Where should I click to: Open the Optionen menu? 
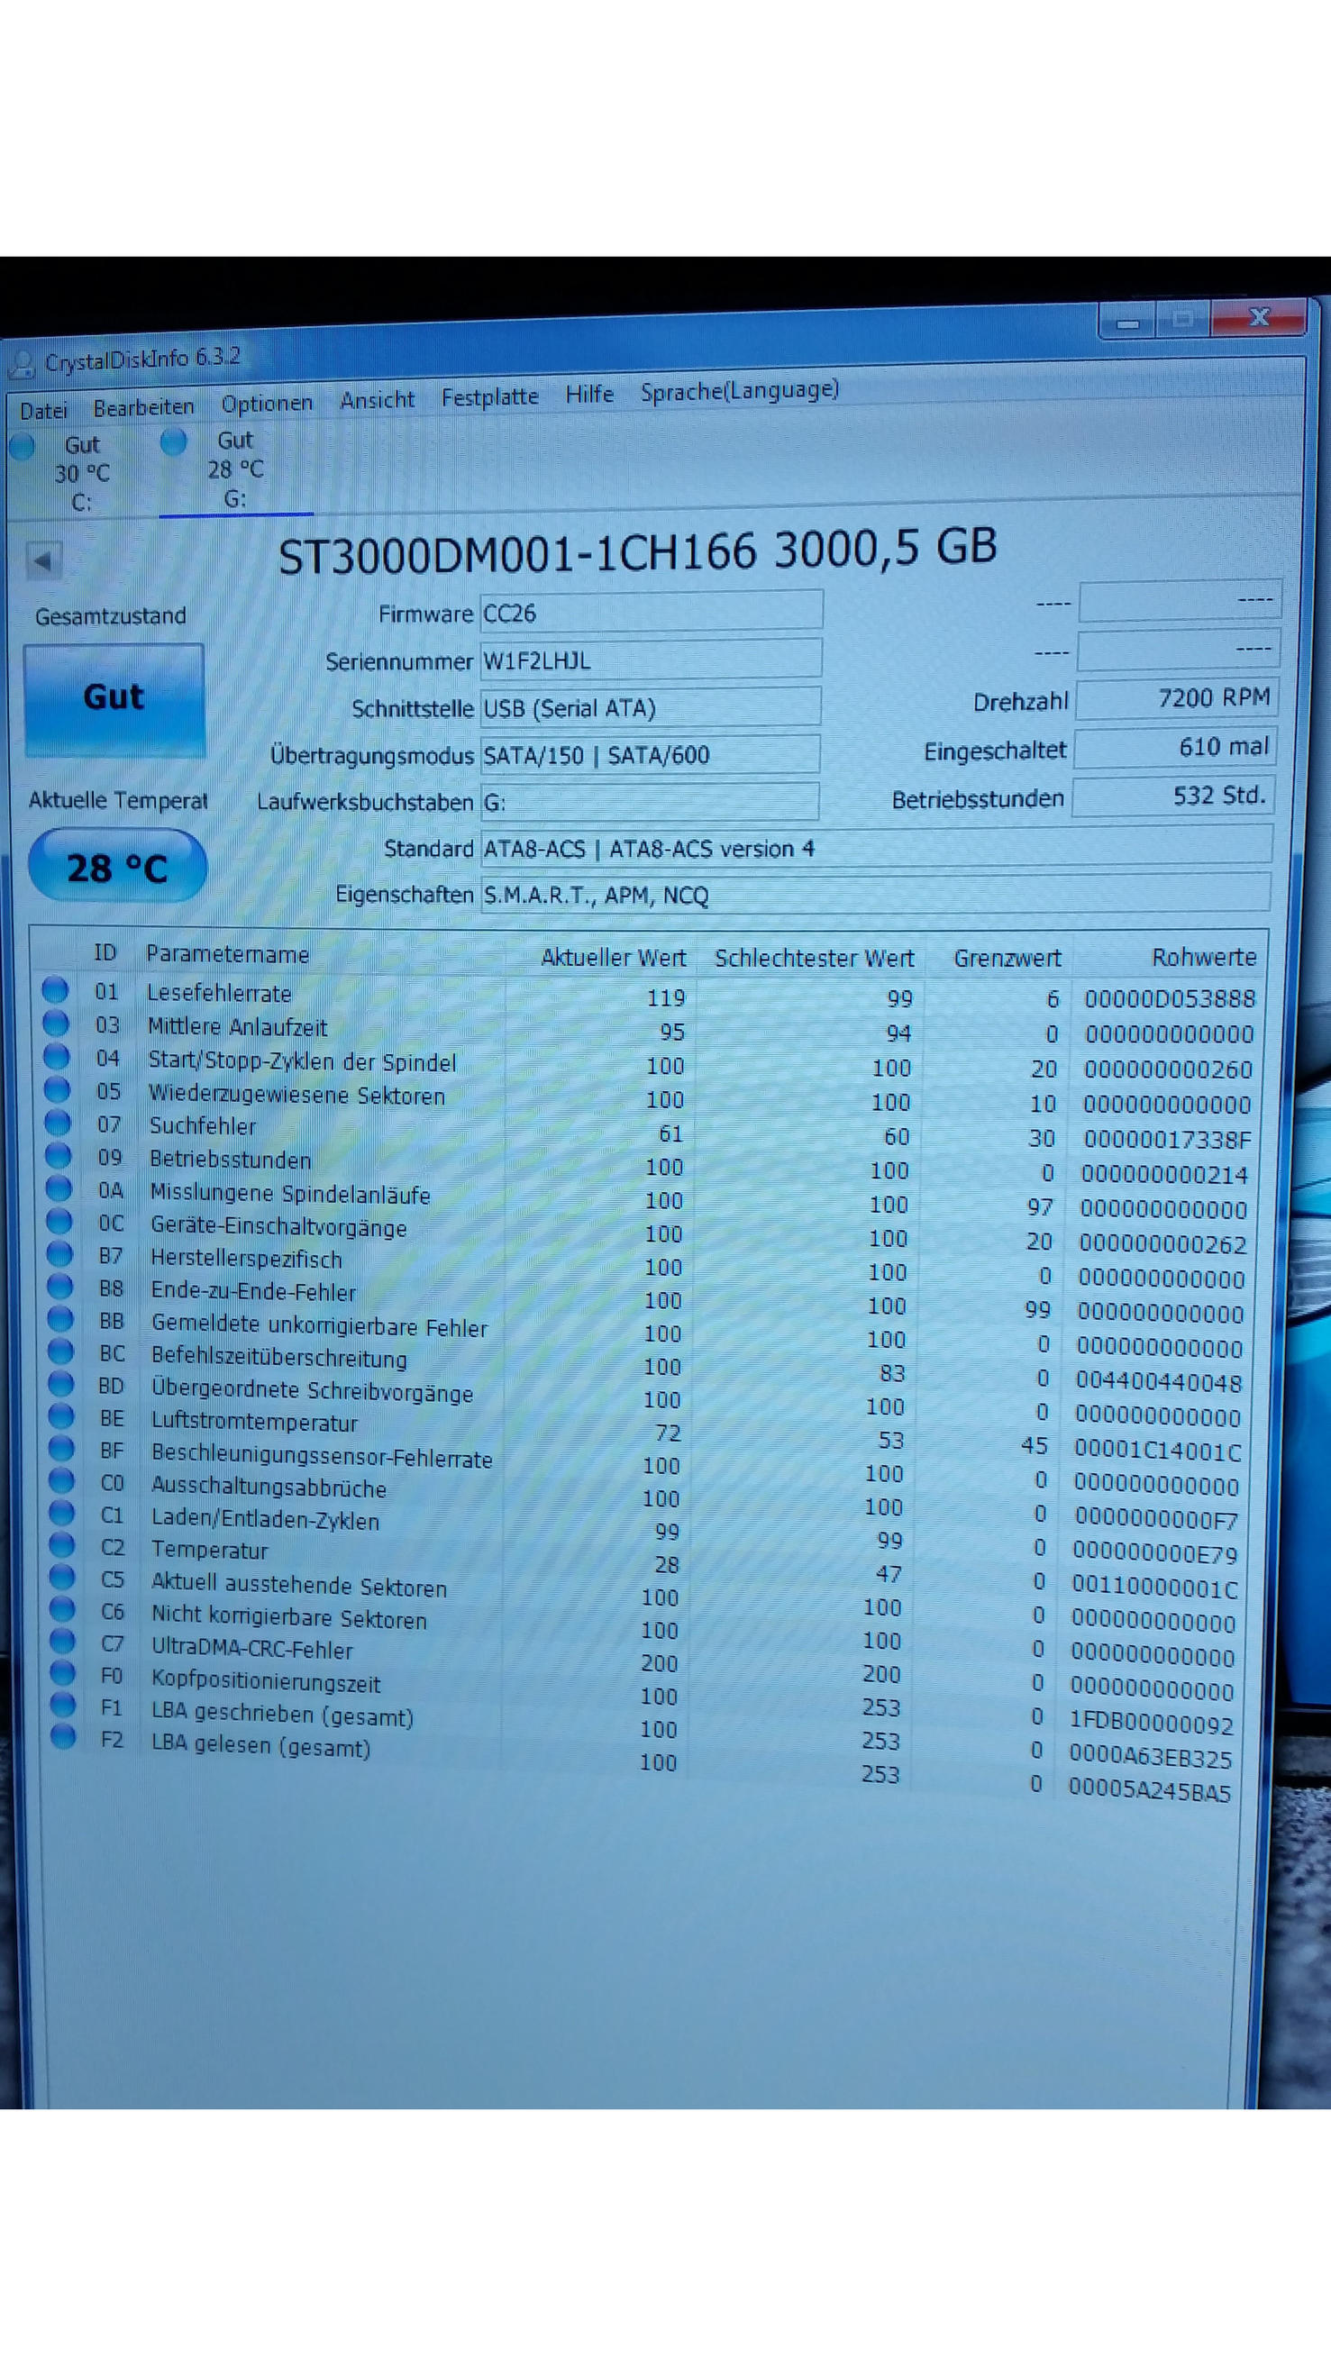click(x=267, y=403)
